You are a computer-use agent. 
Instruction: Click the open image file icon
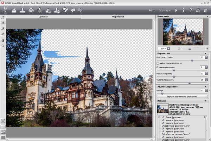coord(14,10)
